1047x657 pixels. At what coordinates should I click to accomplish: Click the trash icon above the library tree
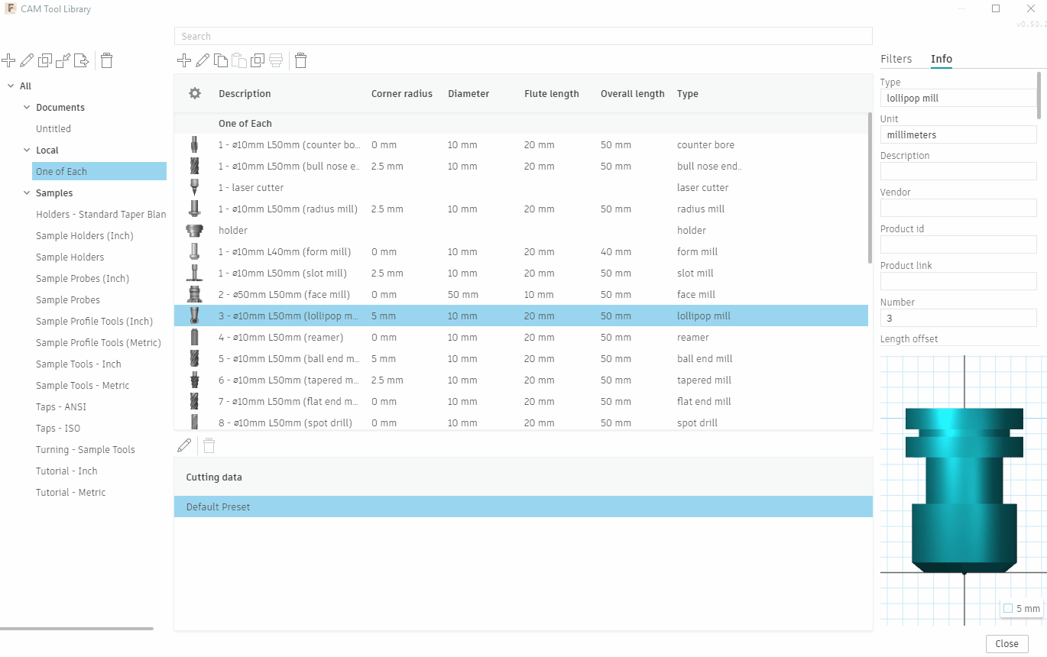pyautogui.click(x=107, y=60)
